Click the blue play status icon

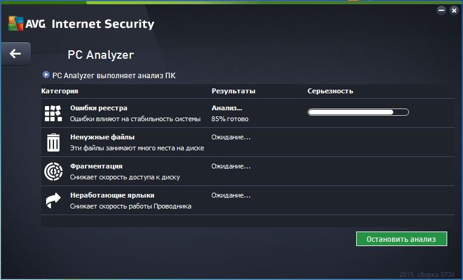[x=46, y=75]
